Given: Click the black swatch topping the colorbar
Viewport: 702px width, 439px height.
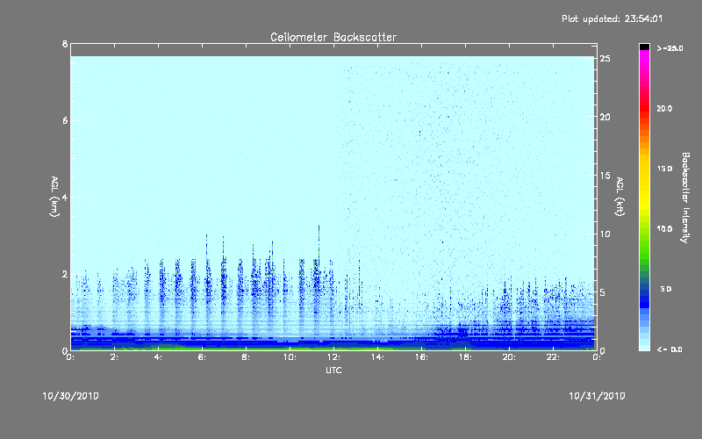Looking at the screenshot, I should (x=644, y=47).
